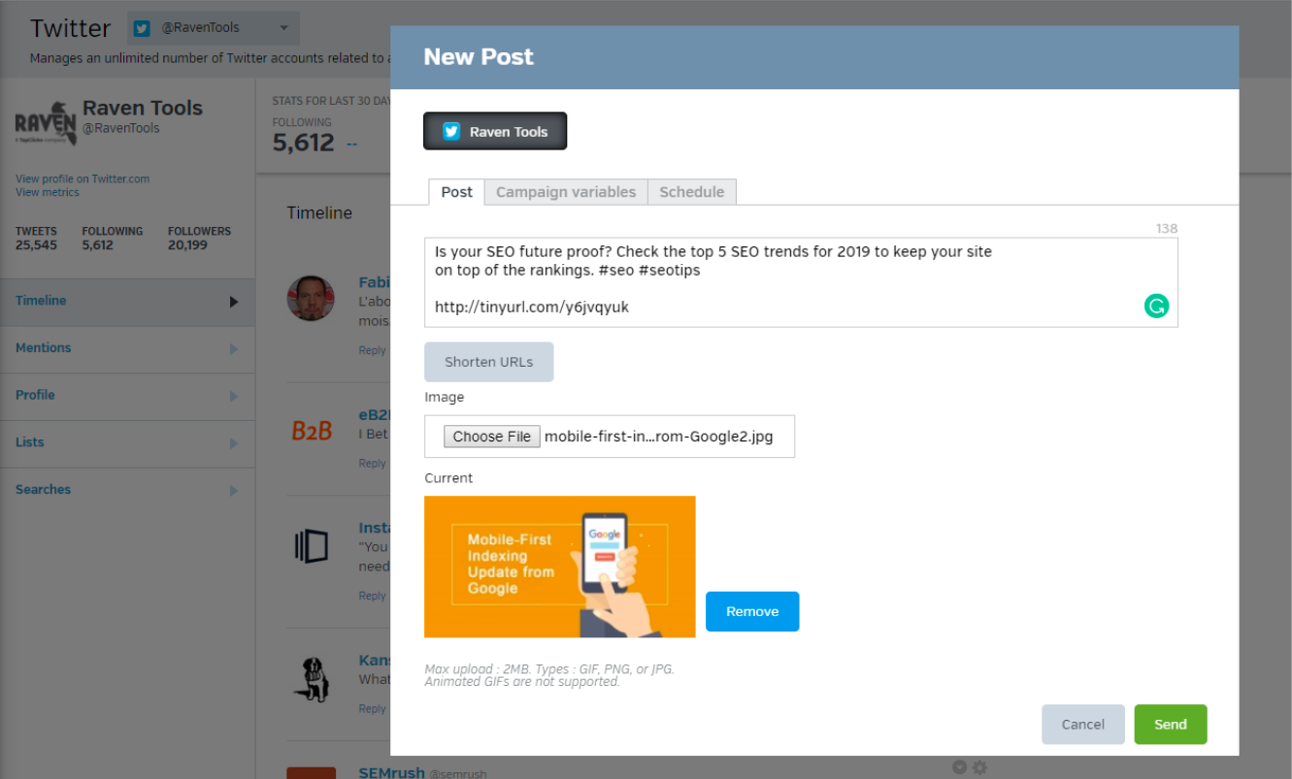The width and height of the screenshot is (1292, 779).
Task: Click the dog avatar in the timeline
Action: click(312, 679)
